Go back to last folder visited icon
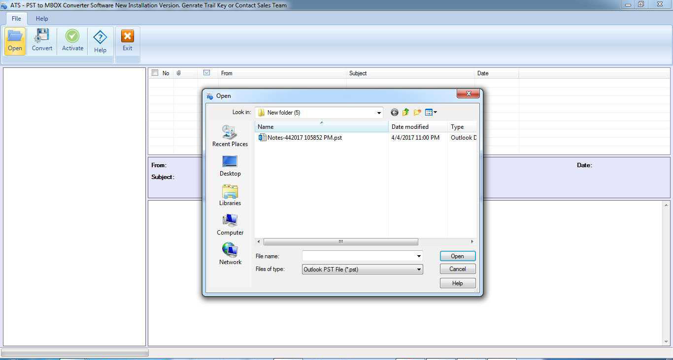Viewport: 673px width, 360px height. pyautogui.click(x=394, y=113)
